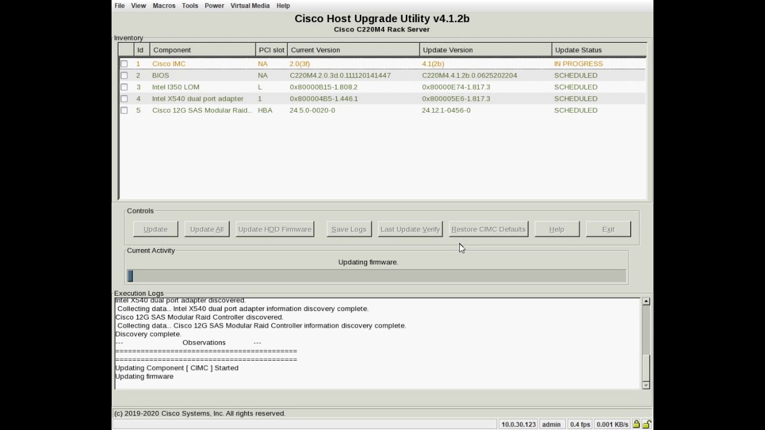Click the closed padlock icon in status bar

637,424
